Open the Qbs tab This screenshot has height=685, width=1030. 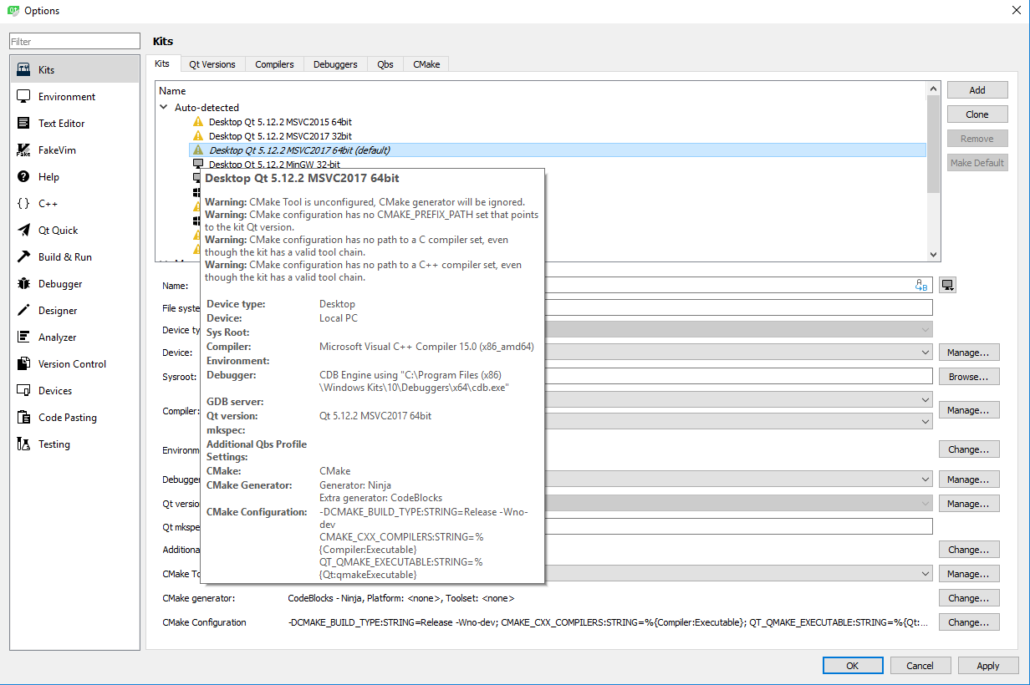[385, 64]
